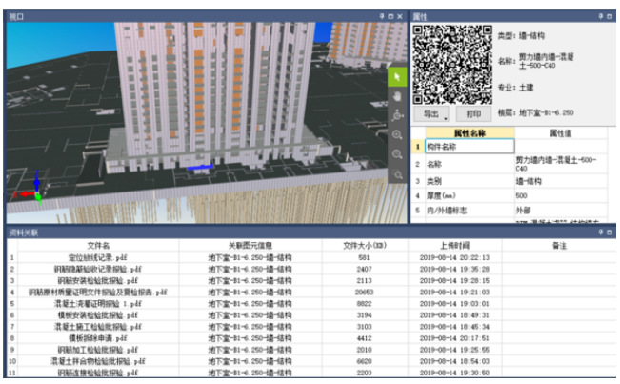Click upload time 2019-08-14 19:30:50
This screenshot has height=384, width=620.
tap(454, 373)
